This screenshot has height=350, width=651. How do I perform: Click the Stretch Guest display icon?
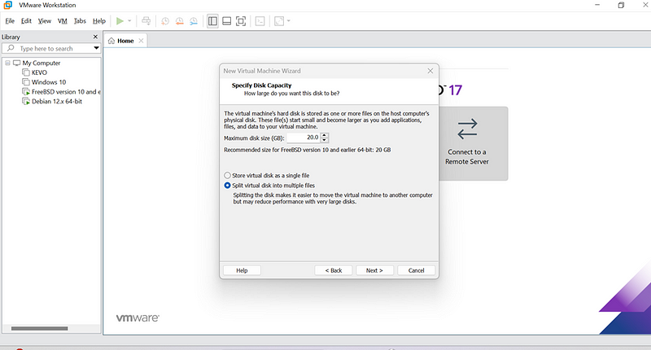click(279, 21)
